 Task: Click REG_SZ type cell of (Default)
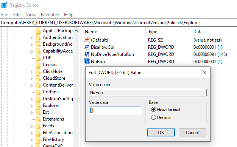click(x=155, y=40)
